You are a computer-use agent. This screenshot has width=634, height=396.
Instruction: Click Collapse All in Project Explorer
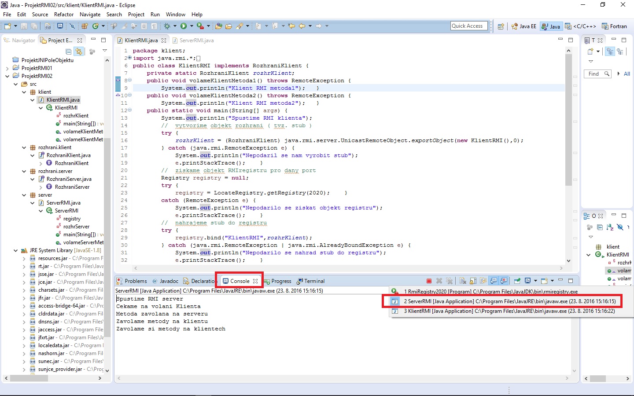pos(69,51)
